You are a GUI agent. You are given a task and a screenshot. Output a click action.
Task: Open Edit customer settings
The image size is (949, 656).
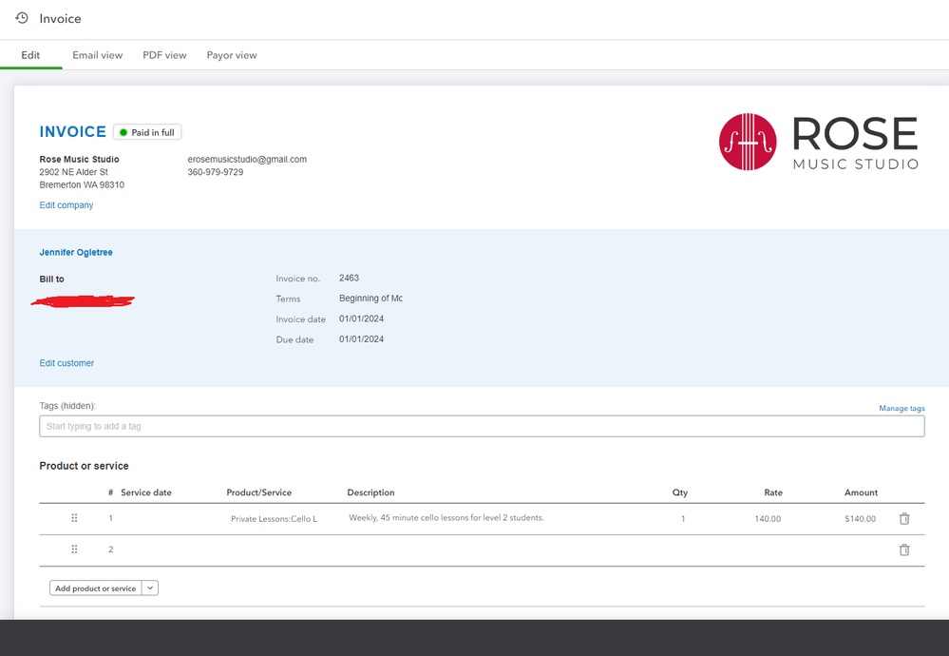pyautogui.click(x=66, y=362)
